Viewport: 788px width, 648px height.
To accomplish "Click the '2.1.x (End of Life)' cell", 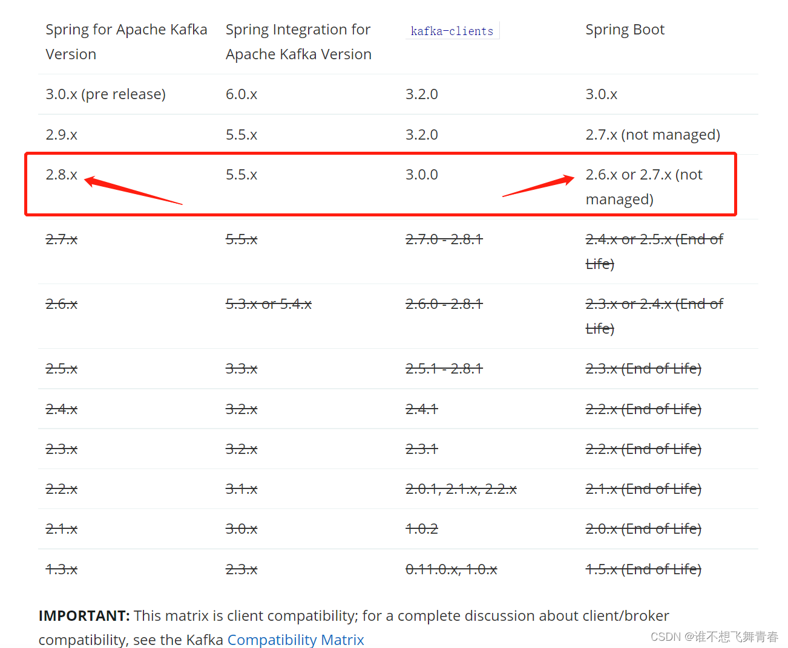I will [x=643, y=489].
